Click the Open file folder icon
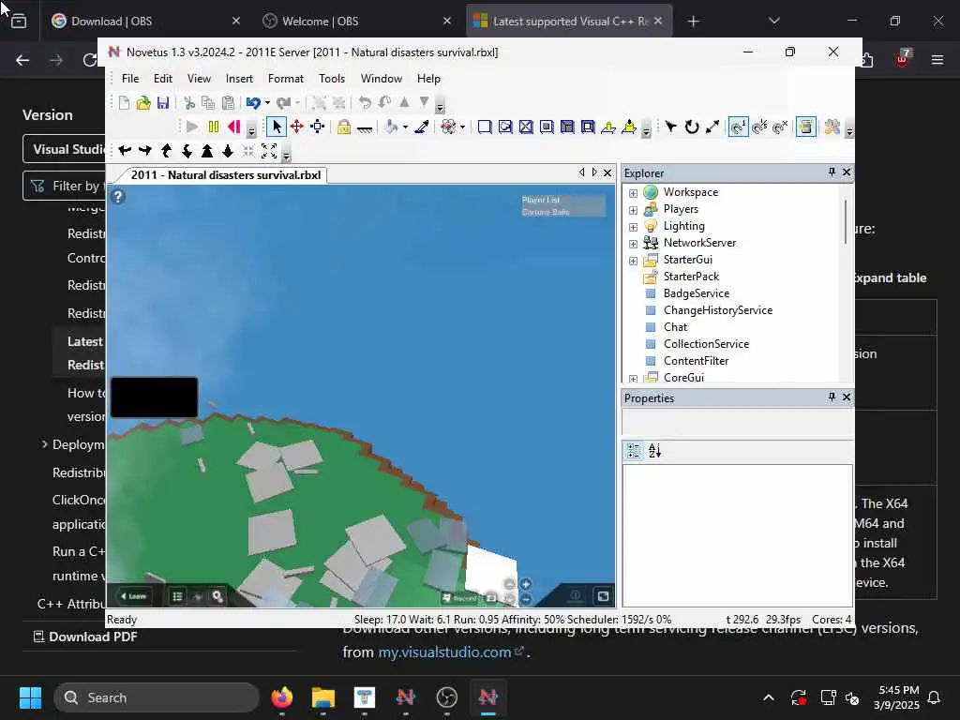This screenshot has height=720, width=960. click(x=143, y=103)
